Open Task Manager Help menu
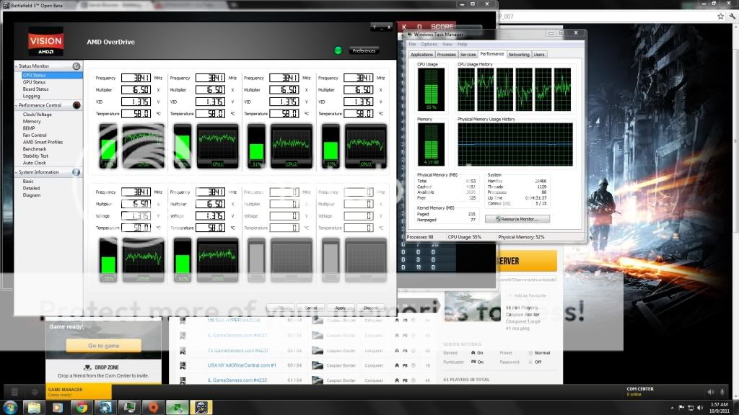Screen dimensions: 739x415 pyautogui.click(x=463, y=44)
